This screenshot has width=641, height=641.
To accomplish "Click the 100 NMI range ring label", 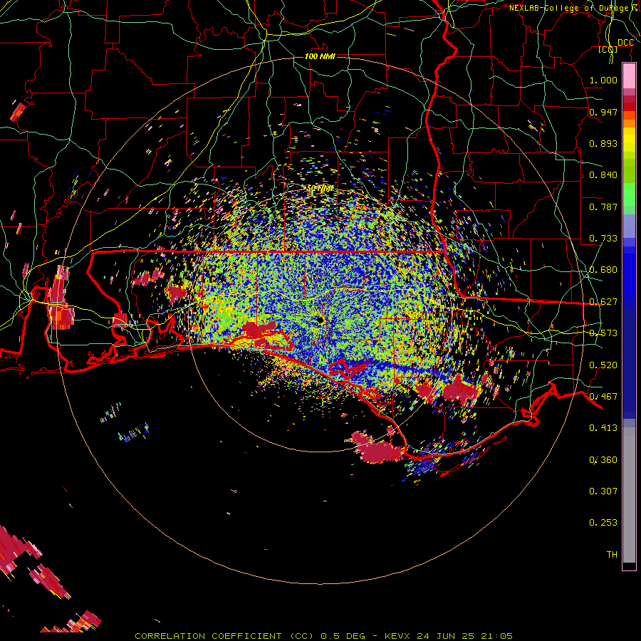I will coord(320,56).
